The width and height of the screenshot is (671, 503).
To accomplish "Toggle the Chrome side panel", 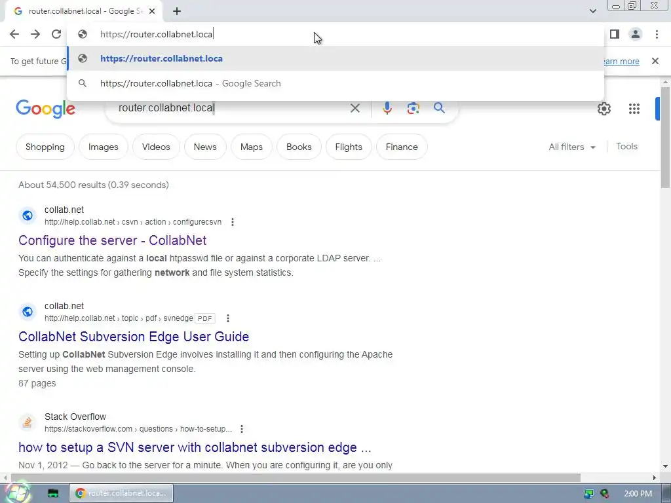I will pyautogui.click(x=615, y=34).
